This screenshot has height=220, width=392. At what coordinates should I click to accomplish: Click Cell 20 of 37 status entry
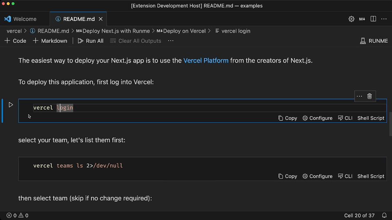click(x=359, y=215)
